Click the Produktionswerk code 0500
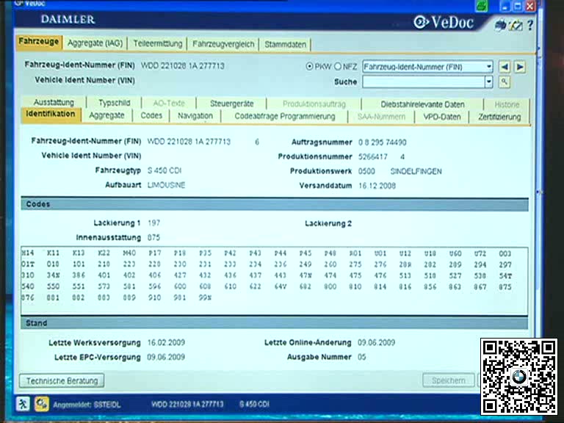 (x=366, y=172)
